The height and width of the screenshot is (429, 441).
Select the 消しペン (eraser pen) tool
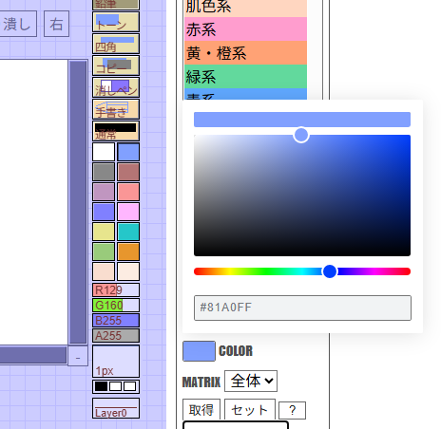(116, 87)
